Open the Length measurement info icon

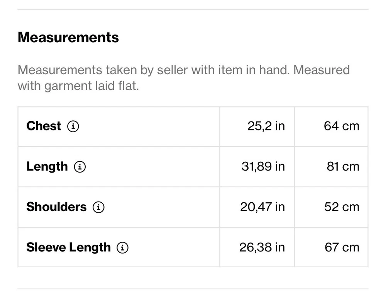pos(80,167)
